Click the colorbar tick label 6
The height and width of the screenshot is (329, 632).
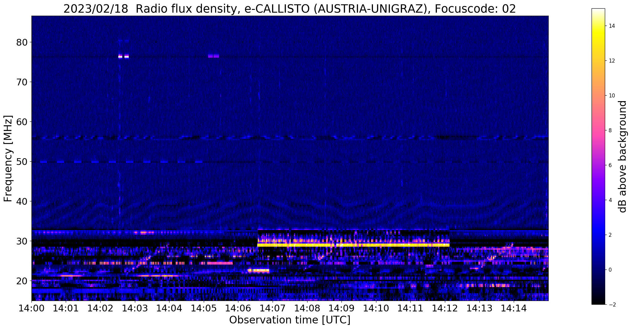click(610, 165)
